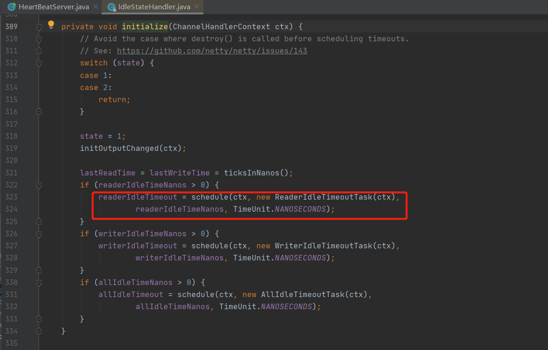The width and height of the screenshot is (548, 350).
Task: Click the fold end marker on line 316
Action: (39, 111)
